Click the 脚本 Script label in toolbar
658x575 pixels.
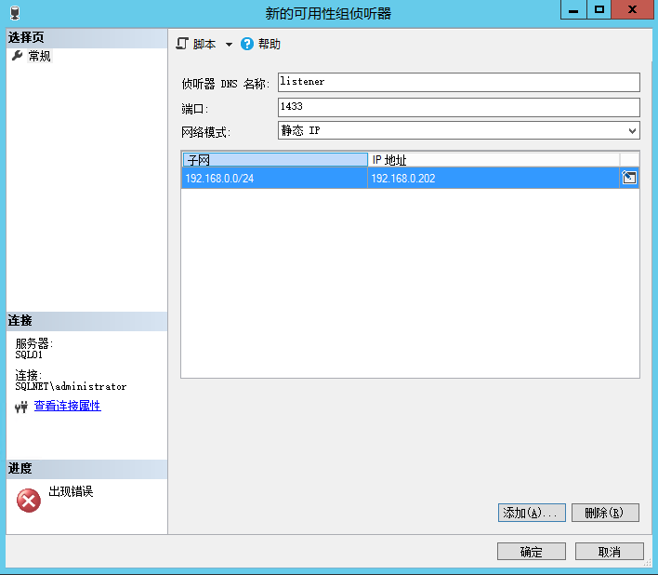[x=204, y=44]
